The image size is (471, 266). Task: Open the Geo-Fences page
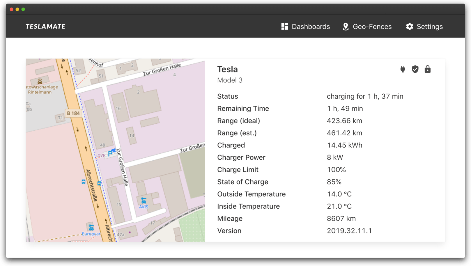(x=372, y=26)
